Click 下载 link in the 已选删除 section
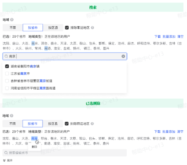This screenshot has height=165, width=187. pos(157,132)
